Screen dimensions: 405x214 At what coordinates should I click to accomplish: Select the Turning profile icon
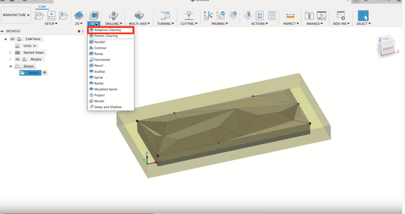tap(165, 15)
